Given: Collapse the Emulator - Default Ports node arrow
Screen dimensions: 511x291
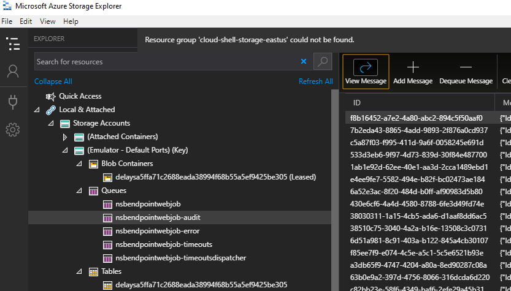Looking at the screenshot, I should click(x=65, y=150).
